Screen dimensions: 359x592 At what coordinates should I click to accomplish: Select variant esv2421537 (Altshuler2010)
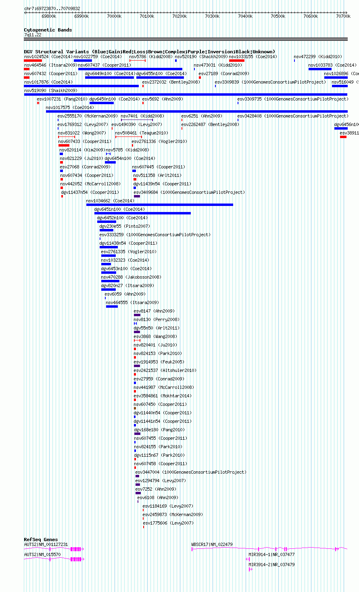[x=165, y=370]
